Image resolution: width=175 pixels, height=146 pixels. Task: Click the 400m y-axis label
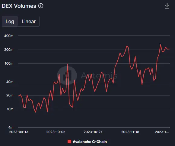(9, 36)
